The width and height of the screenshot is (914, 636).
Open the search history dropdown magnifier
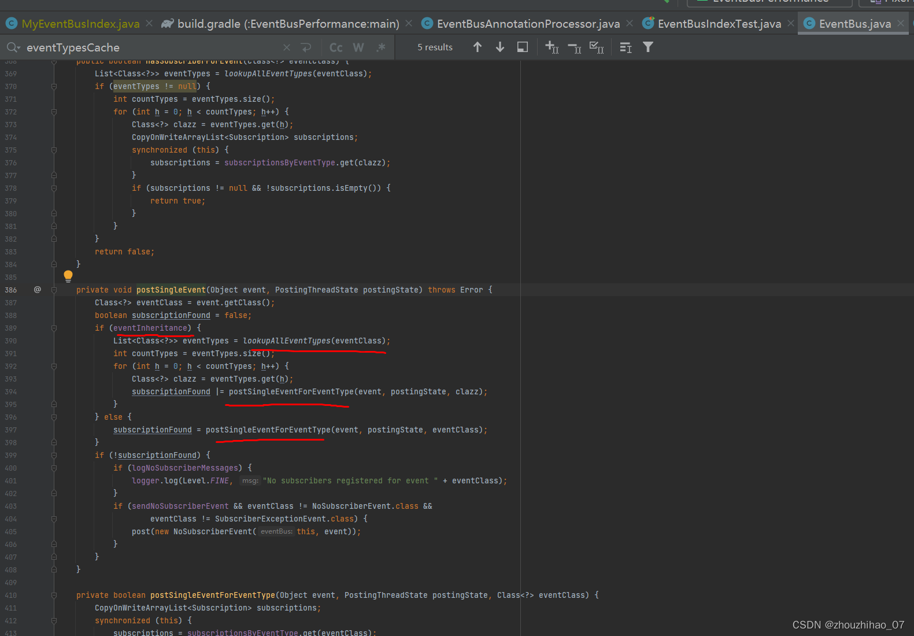point(13,47)
